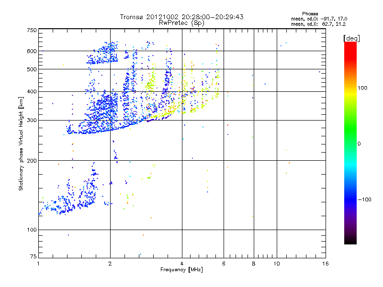Click the "500" tick on the height axis

coord(32,69)
